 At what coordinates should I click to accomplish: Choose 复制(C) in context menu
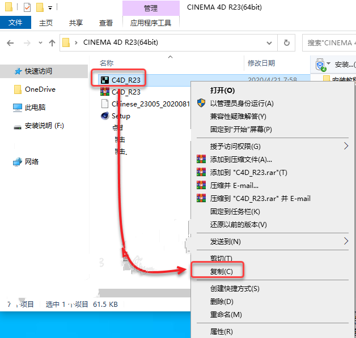click(x=221, y=272)
